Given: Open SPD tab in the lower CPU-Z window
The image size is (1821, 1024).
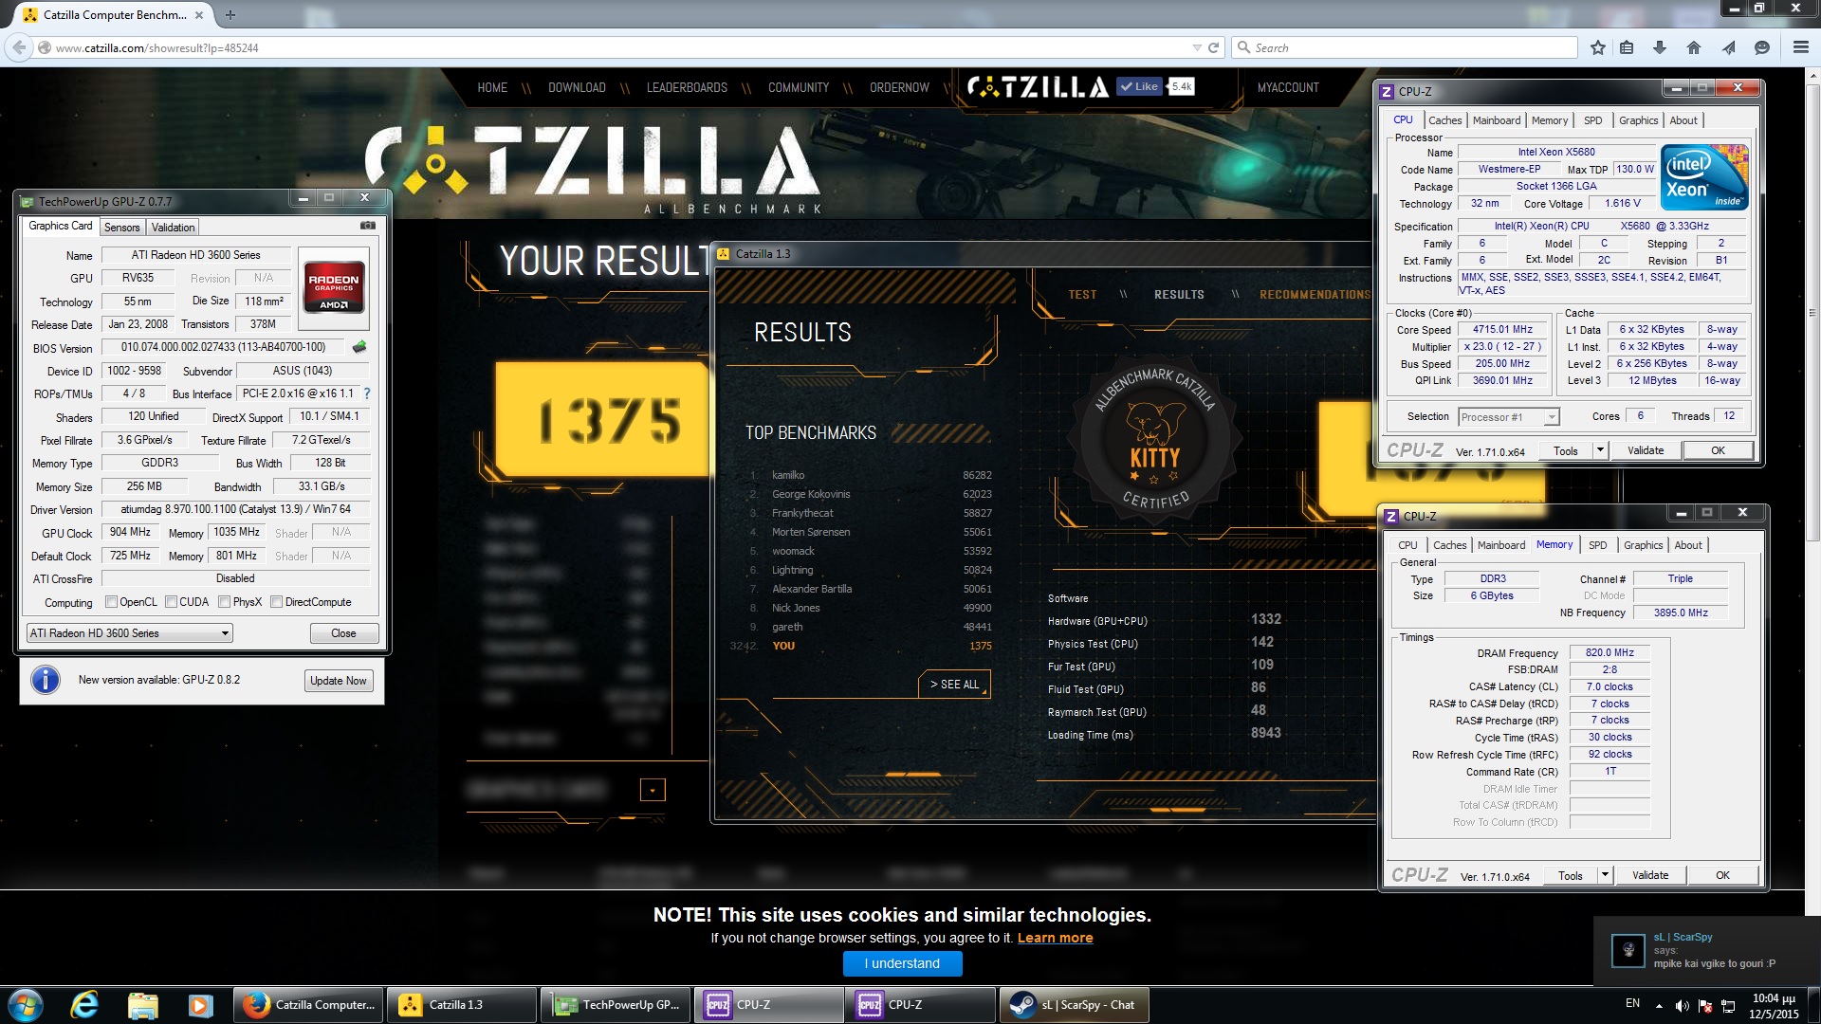Looking at the screenshot, I should coord(1598,545).
